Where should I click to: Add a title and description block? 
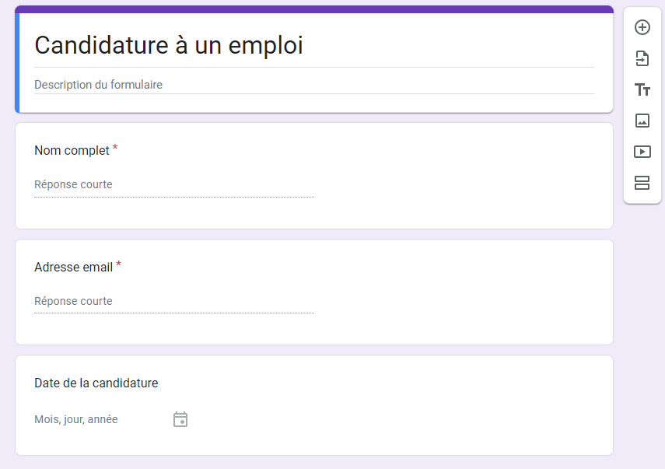point(642,89)
